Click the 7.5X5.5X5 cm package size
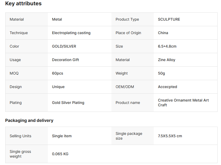This screenshot has width=221, height=165. [x=170, y=136]
